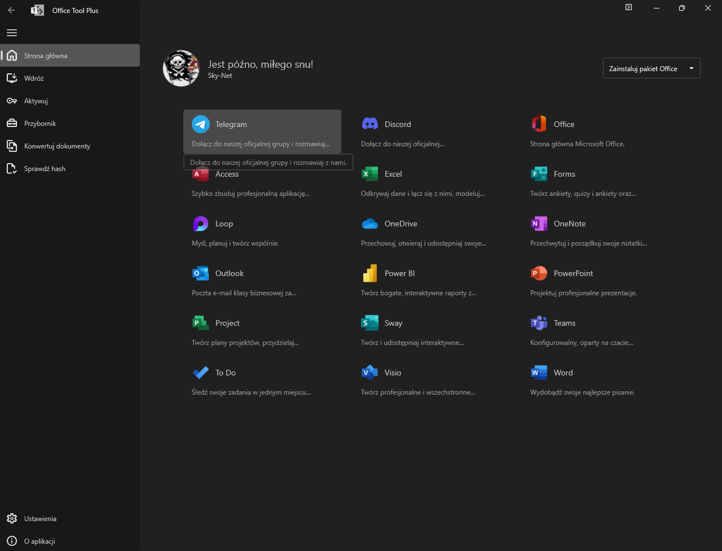This screenshot has width=722, height=551.
Task: Toggle the hamburger navigation menu
Action: tap(12, 33)
